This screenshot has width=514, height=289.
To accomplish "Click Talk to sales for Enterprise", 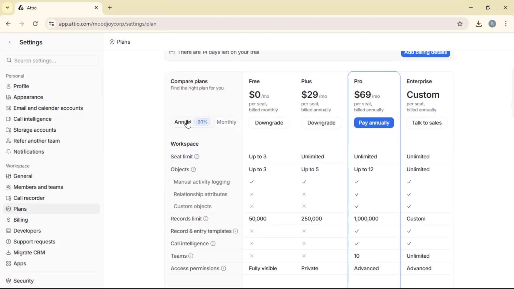I will pos(426,123).
